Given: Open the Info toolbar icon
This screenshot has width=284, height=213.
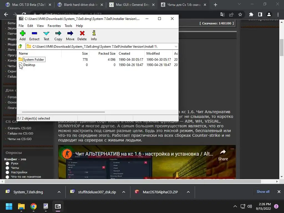Looking at the screenshot, I should point(94,36).
